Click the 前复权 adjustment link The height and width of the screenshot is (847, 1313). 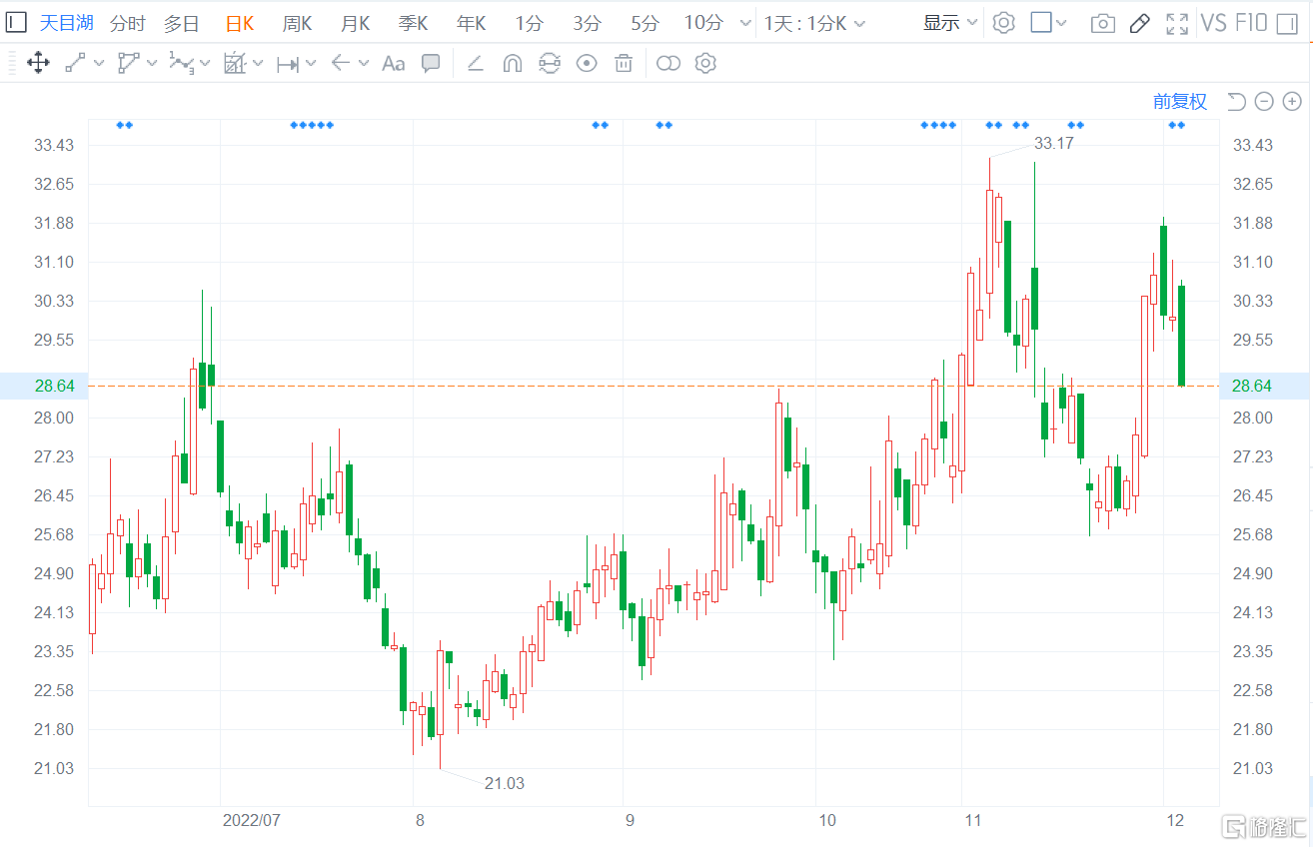[1180, 101]
